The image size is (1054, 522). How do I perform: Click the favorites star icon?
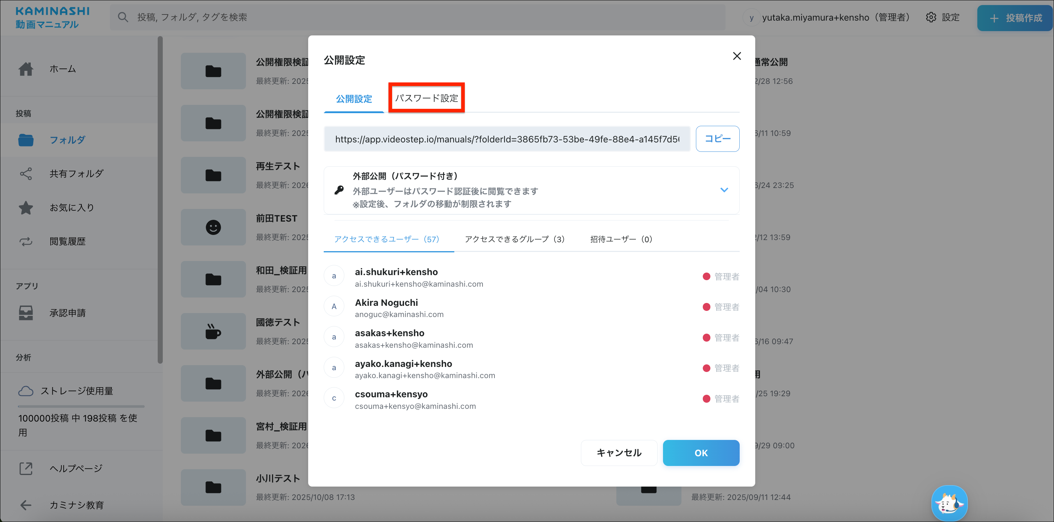point(26,207)
